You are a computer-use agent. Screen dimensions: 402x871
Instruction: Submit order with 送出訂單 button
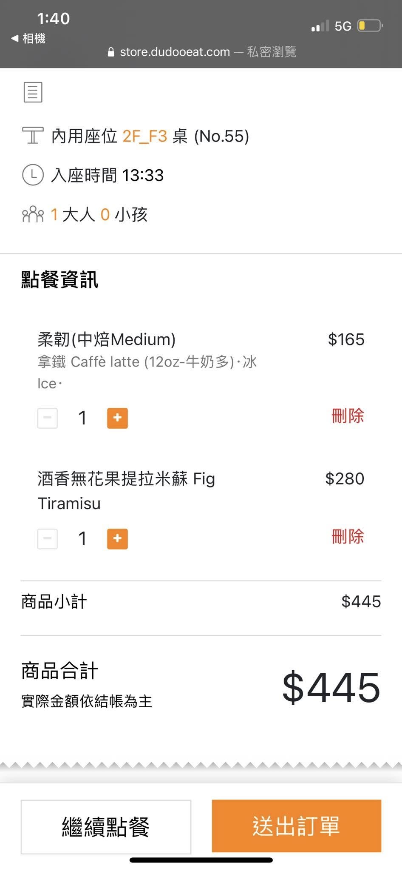[x=296, y=826]
